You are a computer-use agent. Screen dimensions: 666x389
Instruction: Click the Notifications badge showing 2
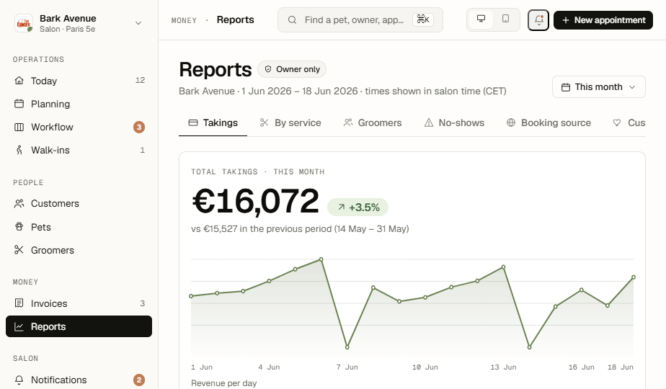139,380
